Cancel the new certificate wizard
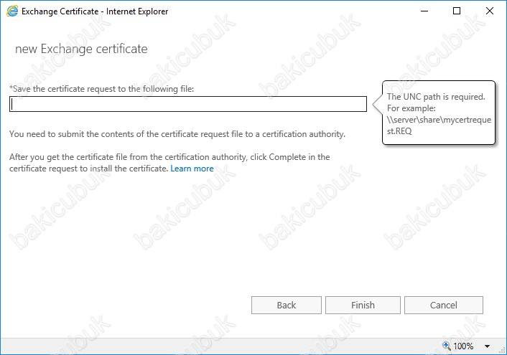The image size is (507, 355). click(444, 306)
